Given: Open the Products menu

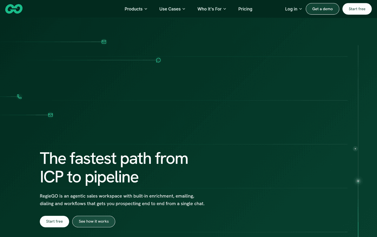Looking at the screenshot, I should tap(136, 9).
